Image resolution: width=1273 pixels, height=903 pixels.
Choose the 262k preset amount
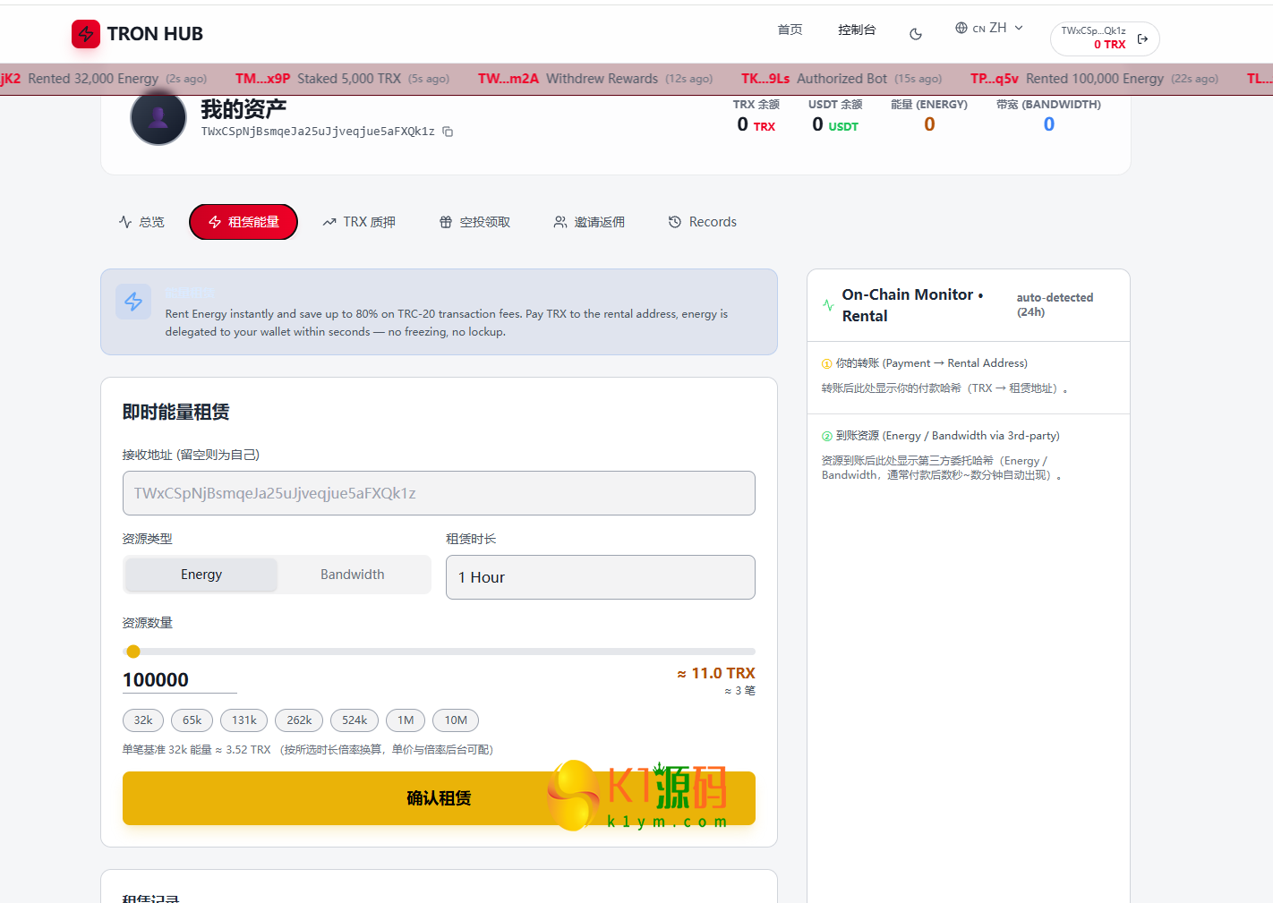299,720
